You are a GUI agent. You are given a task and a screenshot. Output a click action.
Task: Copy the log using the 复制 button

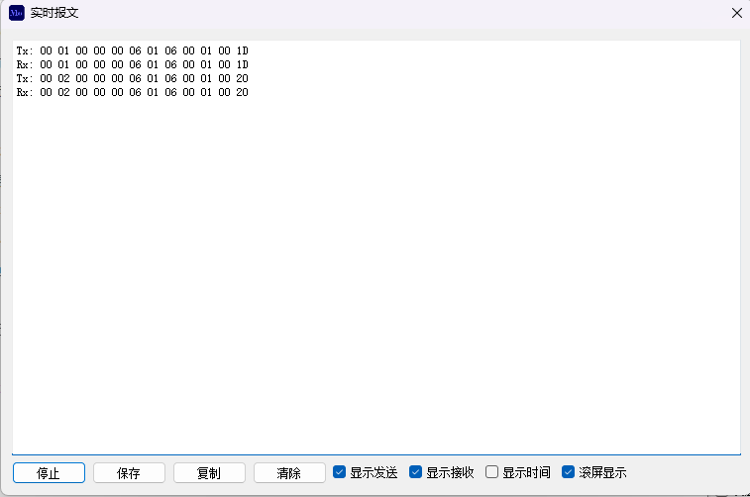click(x=209, y=473)
